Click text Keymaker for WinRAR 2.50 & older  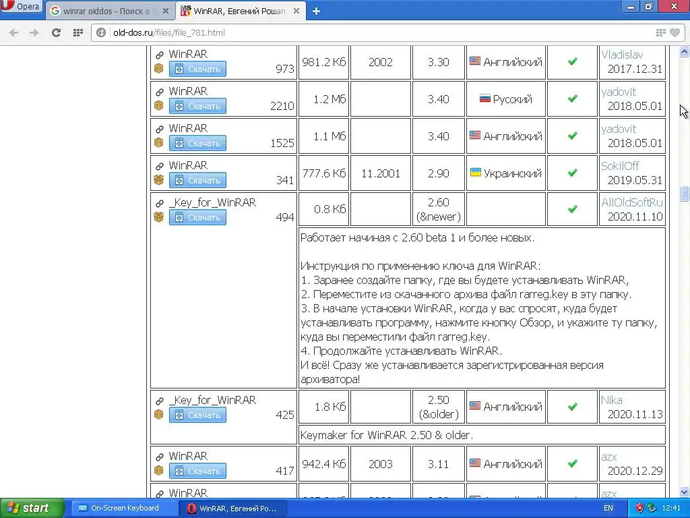coord(386,435)
